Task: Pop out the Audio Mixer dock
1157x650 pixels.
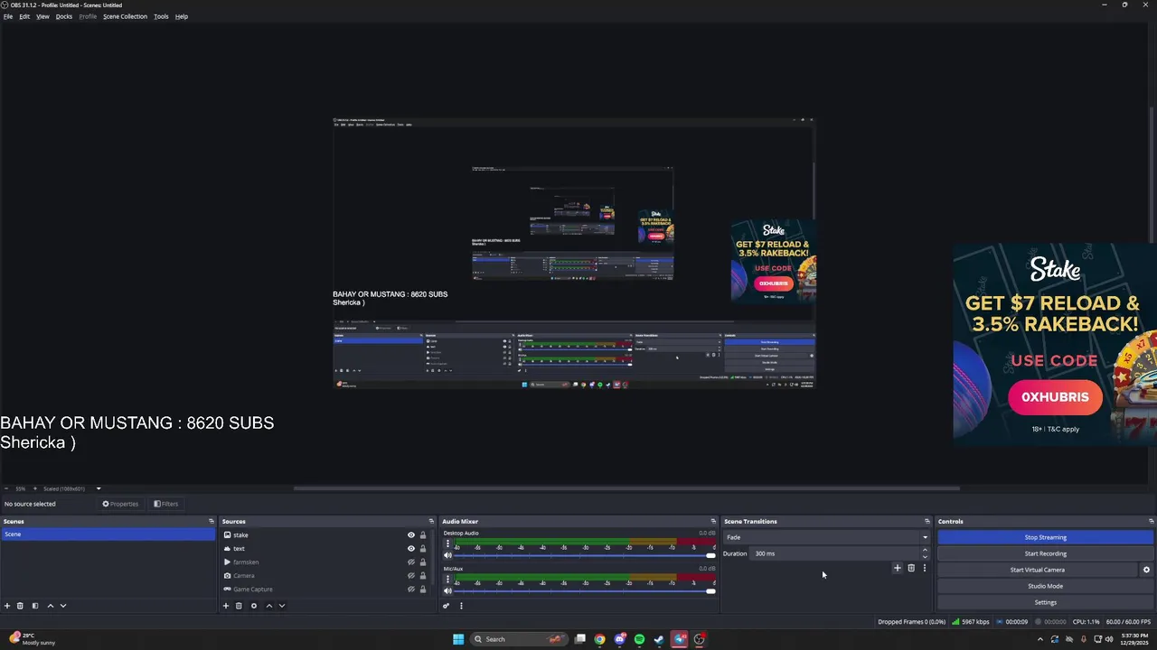Action: [x=713, y=521]
